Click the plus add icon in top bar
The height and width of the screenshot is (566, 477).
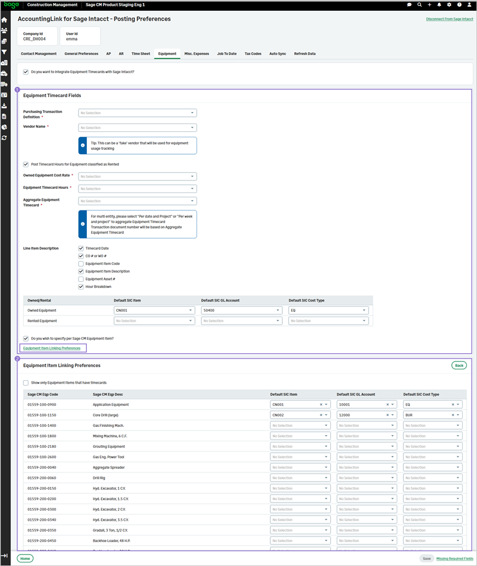(x=430, y=5)
